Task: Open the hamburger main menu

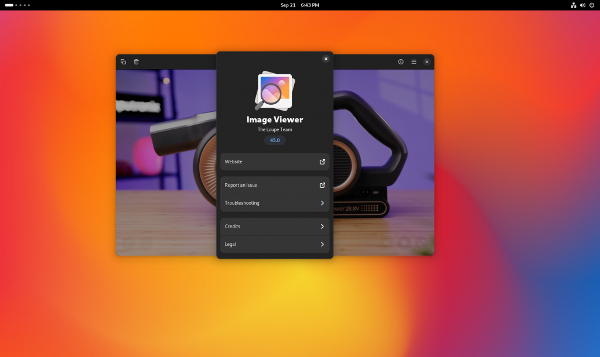Action: click(x=414, y=61)
